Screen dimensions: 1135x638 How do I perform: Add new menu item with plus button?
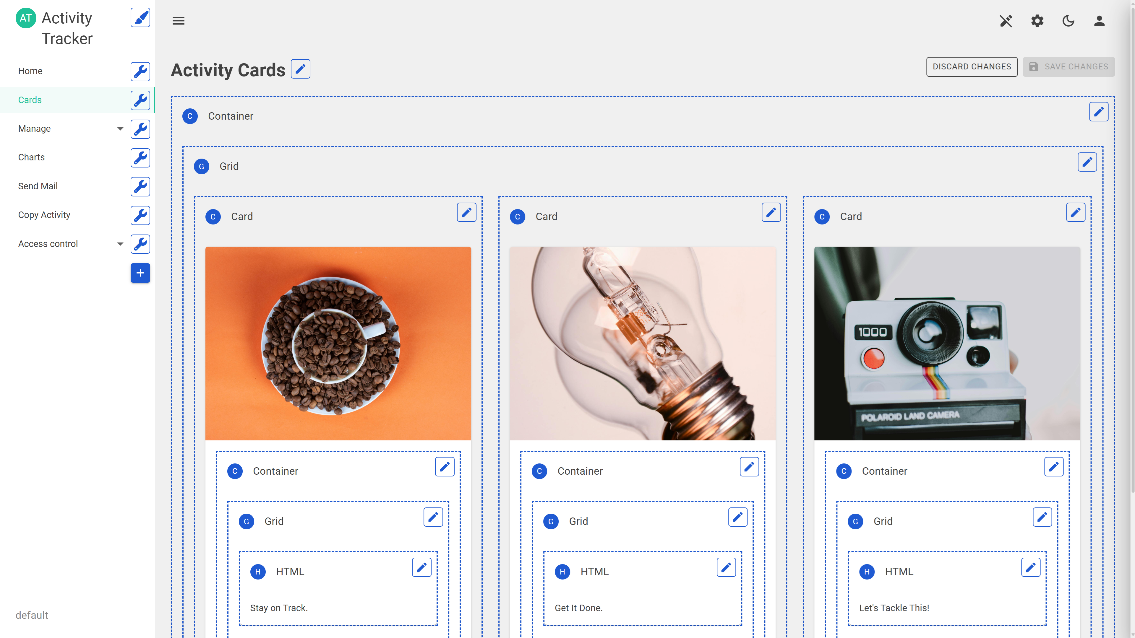140,273
